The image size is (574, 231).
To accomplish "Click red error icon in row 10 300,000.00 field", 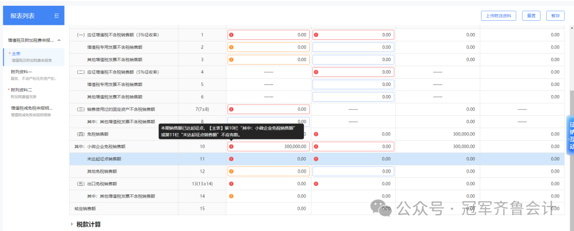I will coord(231,147).
